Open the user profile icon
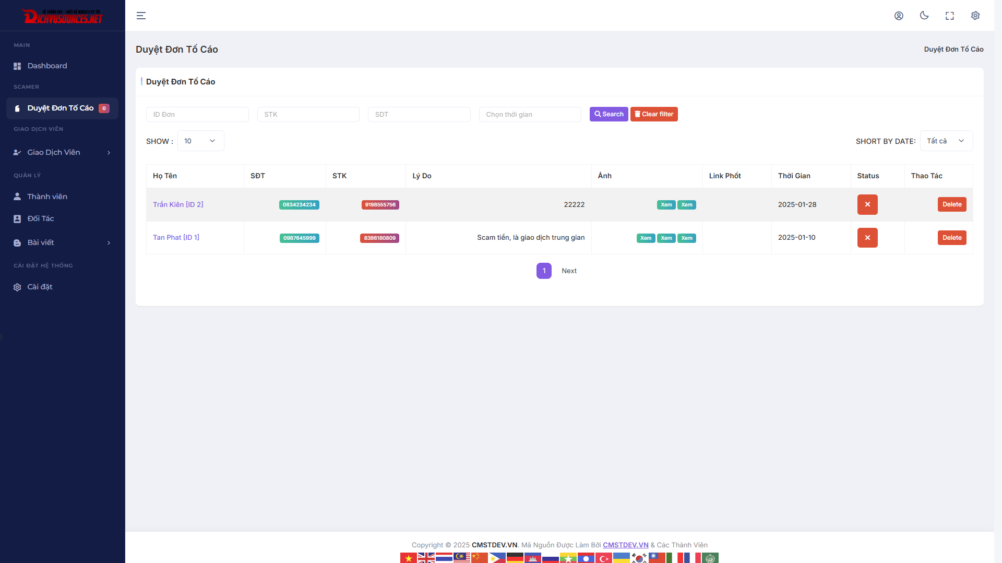 click(x=899, y=16)
